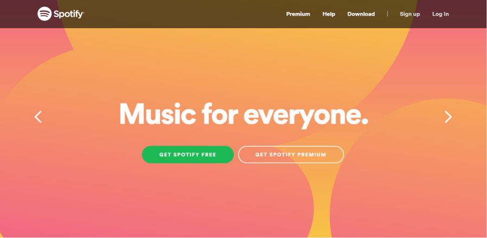Click the green Get Spotify Free button
Screen dimensions: 487x238
pos(188,155)
